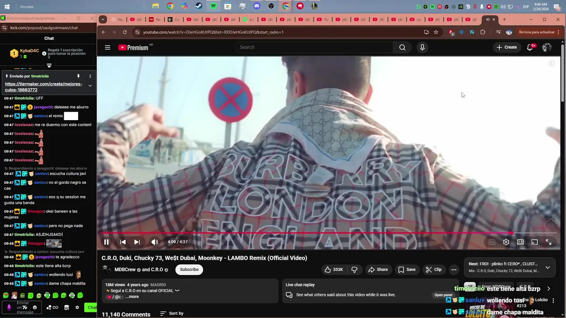Open MDBCrew channel avatar
This screenshot has height=318, width=566.
[107, 269]
